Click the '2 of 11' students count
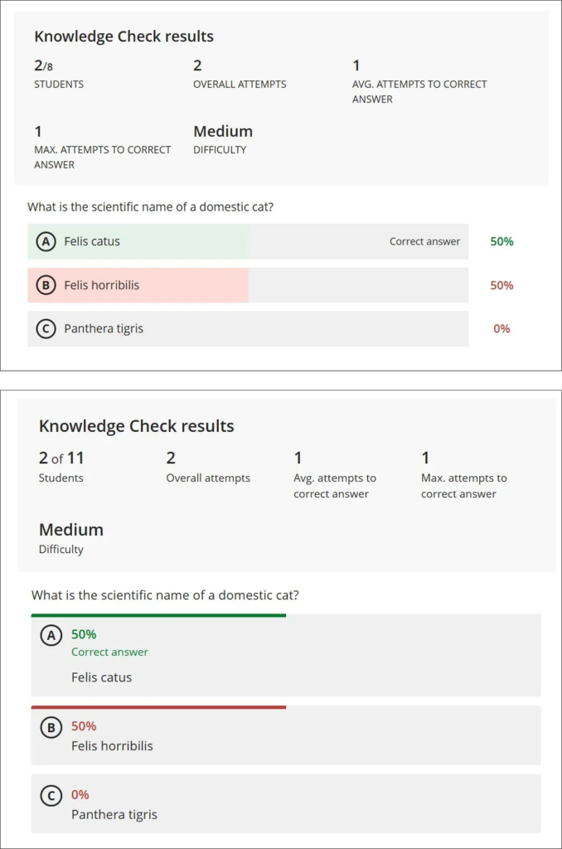 pos(61,458)
